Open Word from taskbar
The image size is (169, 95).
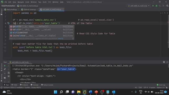point(90,92)
